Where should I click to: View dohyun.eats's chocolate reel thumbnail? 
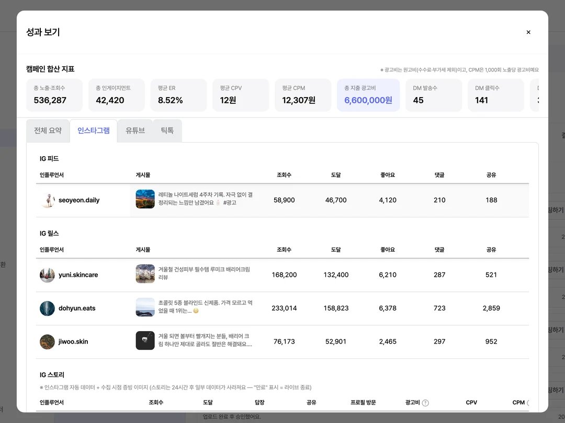pyautogui.click(x=145, y=307)
